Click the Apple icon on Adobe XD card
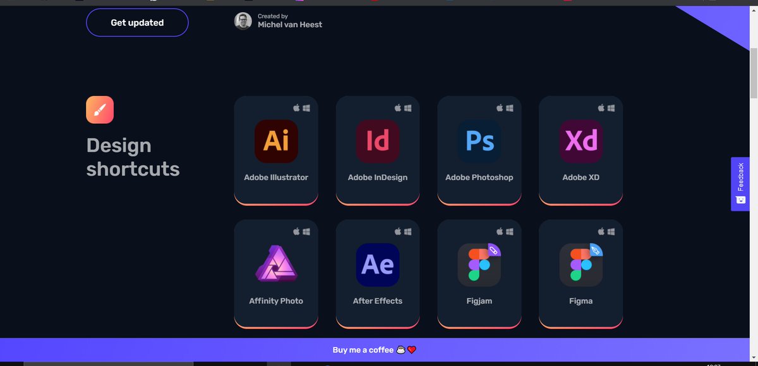The height and width of the screenshot is (366, 758). (601, 108)
